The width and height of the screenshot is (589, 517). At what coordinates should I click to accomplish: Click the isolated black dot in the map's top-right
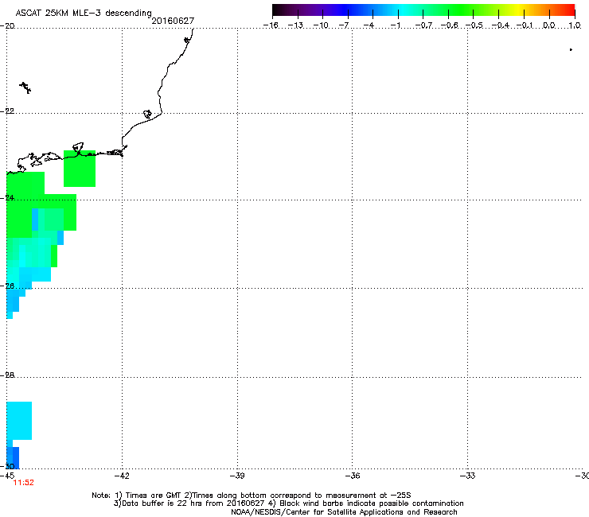click(571, 49)
